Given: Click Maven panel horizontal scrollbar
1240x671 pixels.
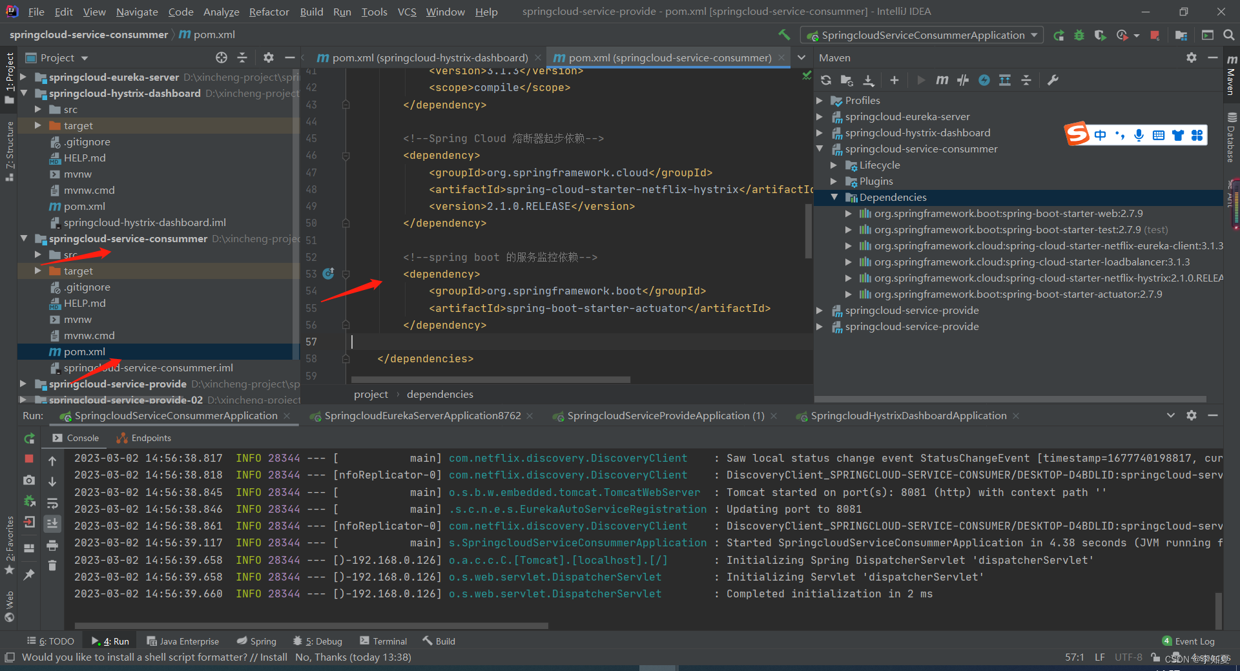Looking at the screenshot, I should click(x=1011, y=399).
